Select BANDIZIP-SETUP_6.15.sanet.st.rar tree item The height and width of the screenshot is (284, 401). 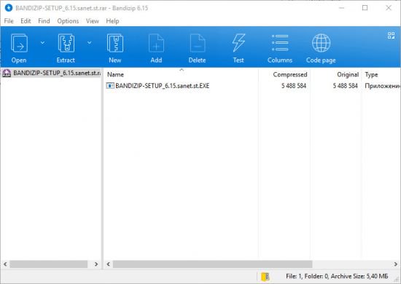tap(51, 73)
